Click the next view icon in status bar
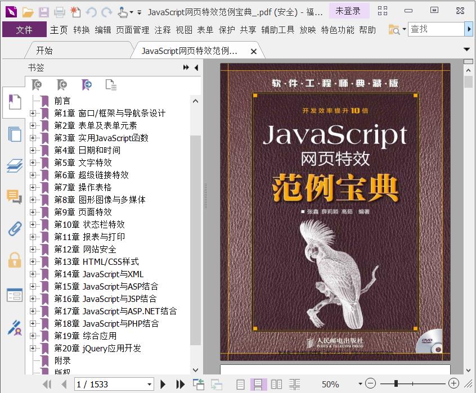This screenshot has height=393, width=476. coord(217,385)
